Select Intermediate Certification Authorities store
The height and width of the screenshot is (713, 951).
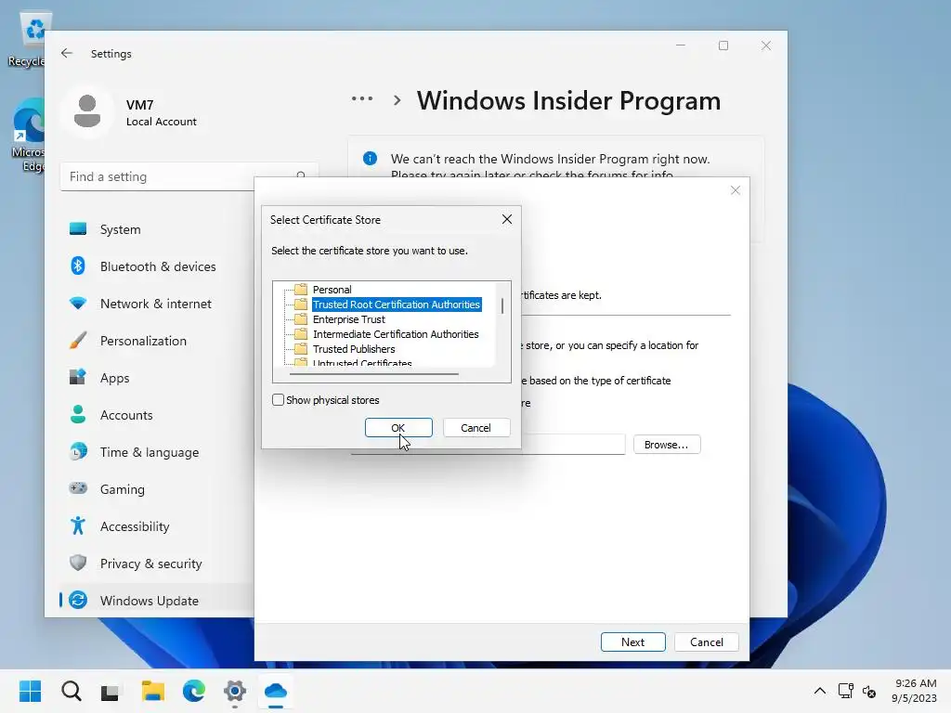396,334
